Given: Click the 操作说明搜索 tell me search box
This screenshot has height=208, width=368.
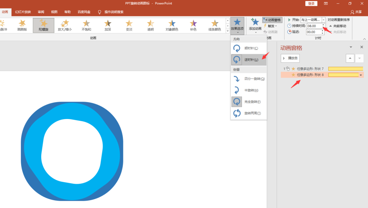Looking at the screenshot, I should pos(114,12).
